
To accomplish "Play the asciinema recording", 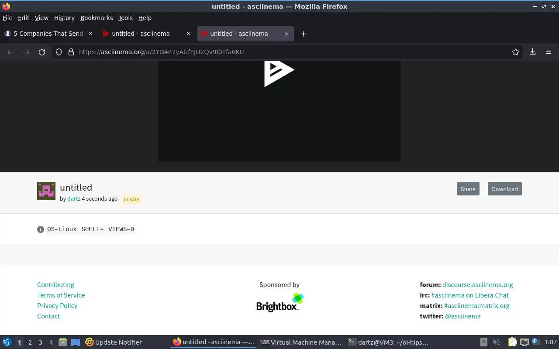I will tap(279, 73).
